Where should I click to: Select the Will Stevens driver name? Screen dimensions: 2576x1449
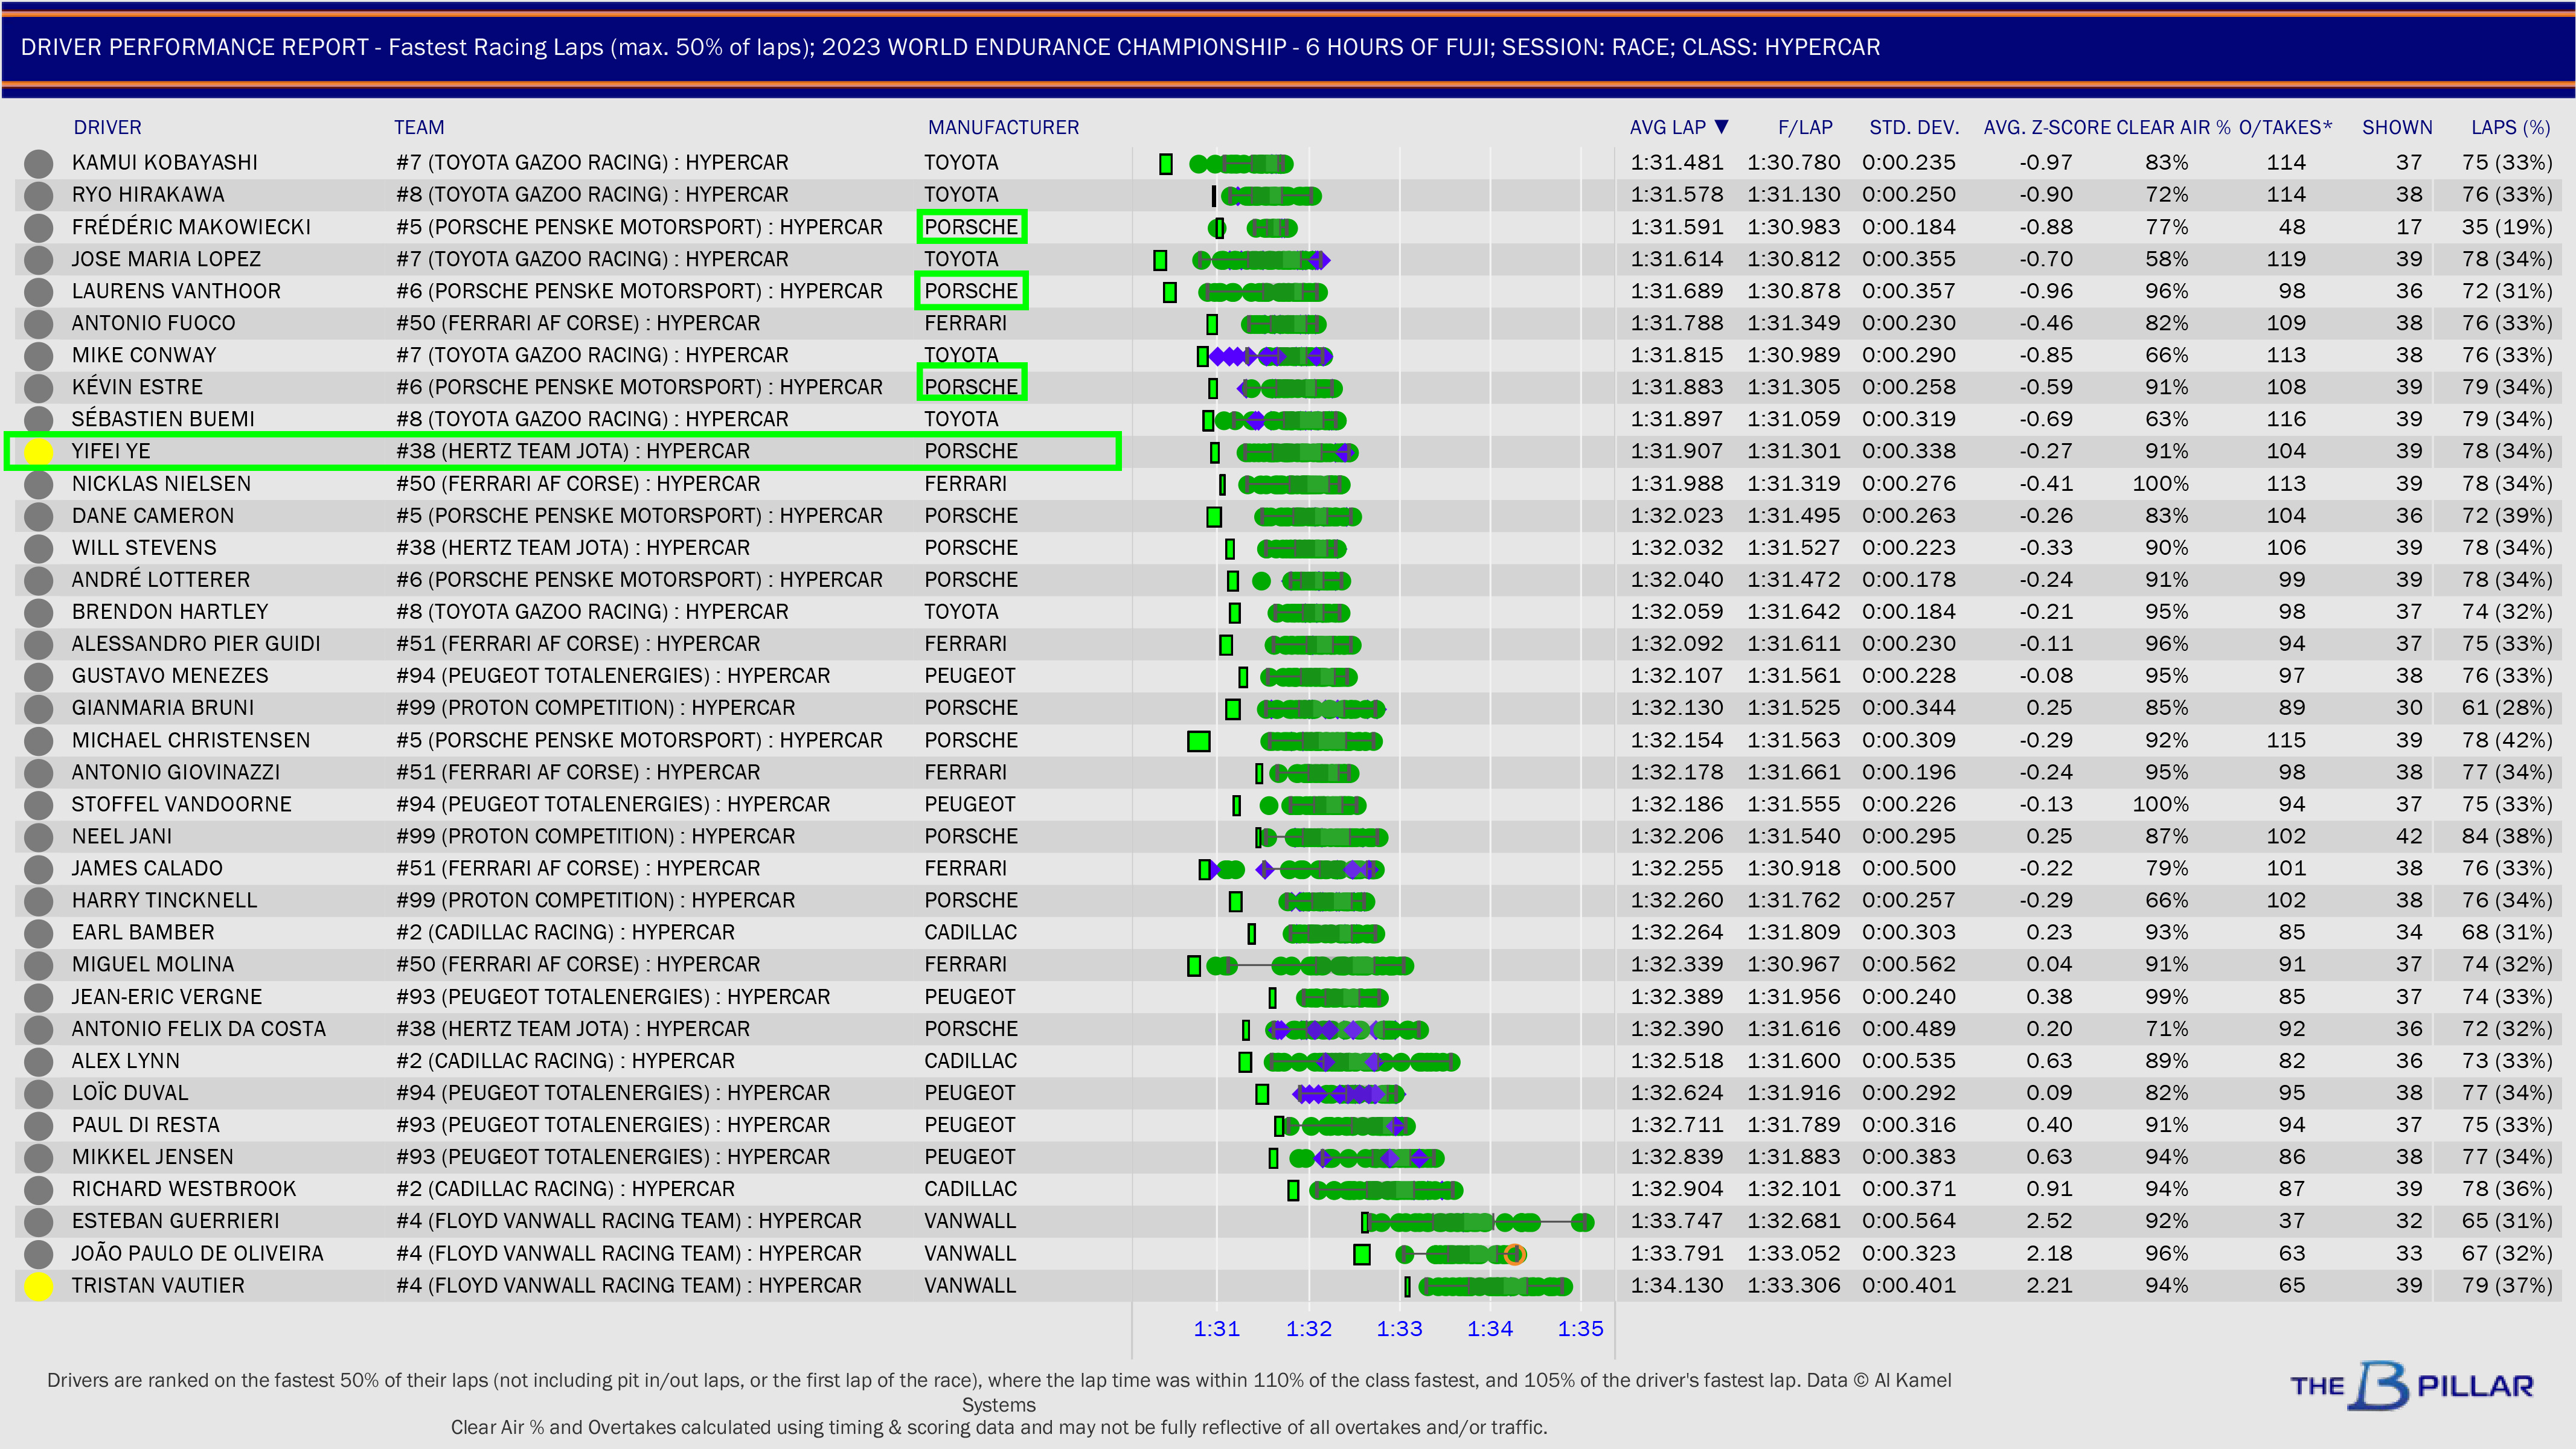pyautogui.click(x=144, y=548)
